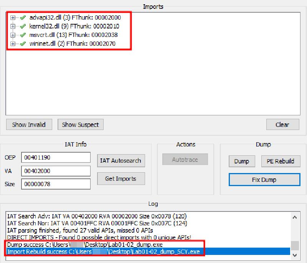The image size is (307, 263).
Task: Click green checkmark icon beside kernel32.dll
Action: tap(23, 27)
